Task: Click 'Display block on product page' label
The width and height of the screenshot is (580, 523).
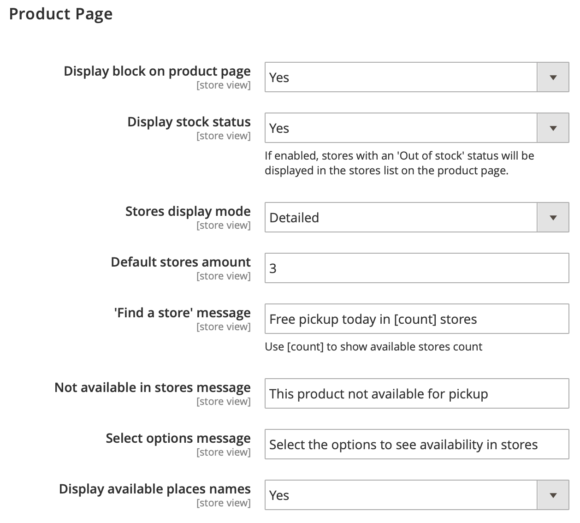Action: (157, 71)
